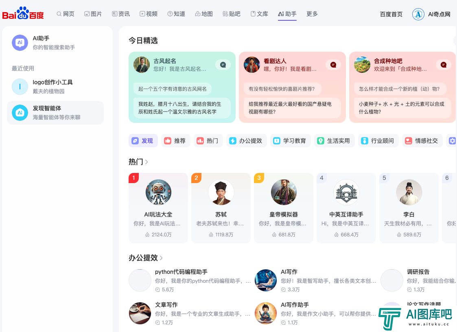Switch to the 资讯 tab
The image size is (457, 332).
click(121, 14)
